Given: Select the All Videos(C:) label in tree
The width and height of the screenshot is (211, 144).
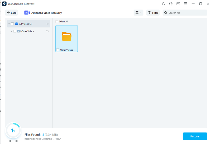Looking at the screenshot, I should click(26, 24).
